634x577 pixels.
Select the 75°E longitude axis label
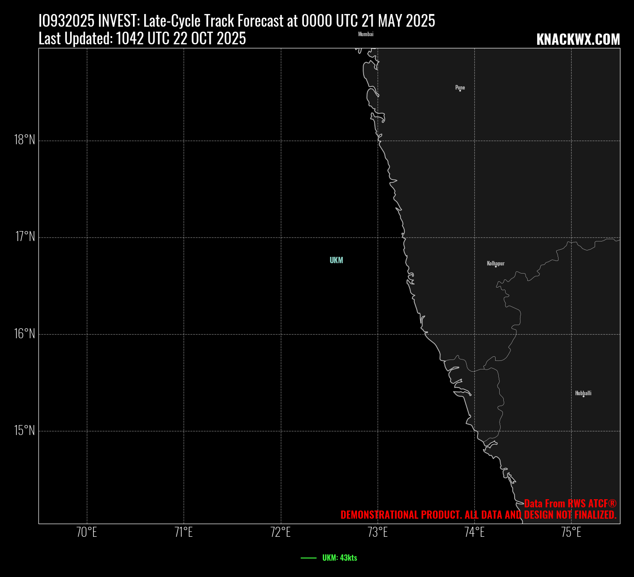571,533
